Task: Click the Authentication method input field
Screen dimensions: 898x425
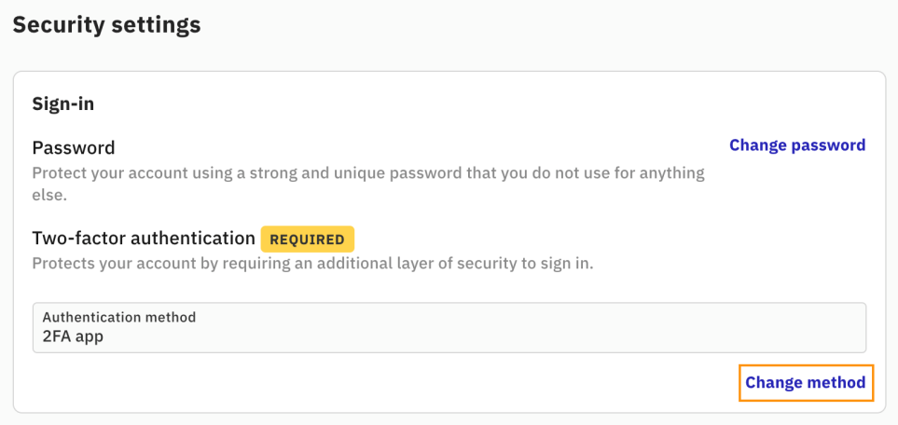Action: tap(449, 327)
